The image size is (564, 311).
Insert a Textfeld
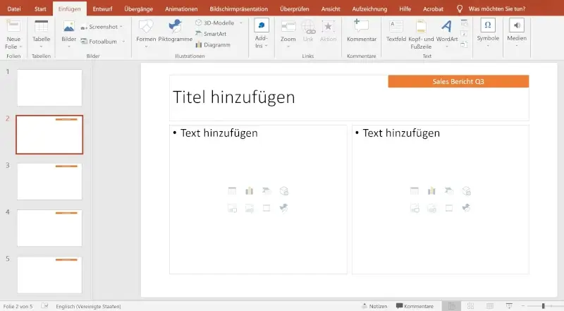(x=396, y=31)
